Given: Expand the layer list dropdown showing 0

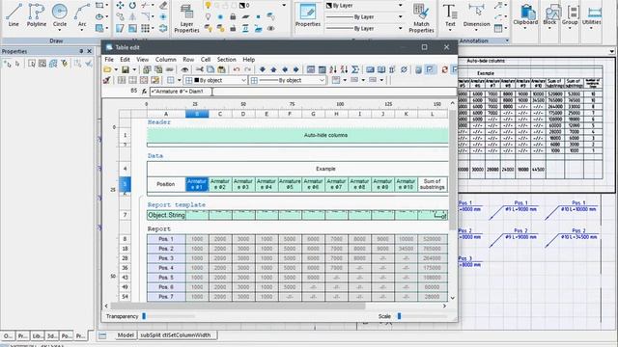Looking at the screenshot, I should (283, 5).
